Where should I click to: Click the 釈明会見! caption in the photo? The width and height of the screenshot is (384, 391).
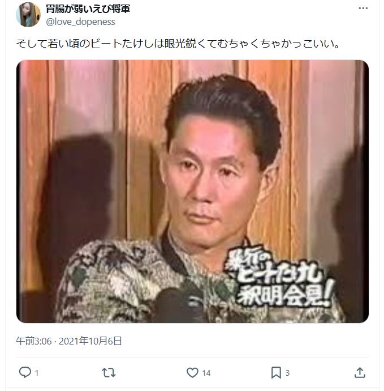[283, 296]
